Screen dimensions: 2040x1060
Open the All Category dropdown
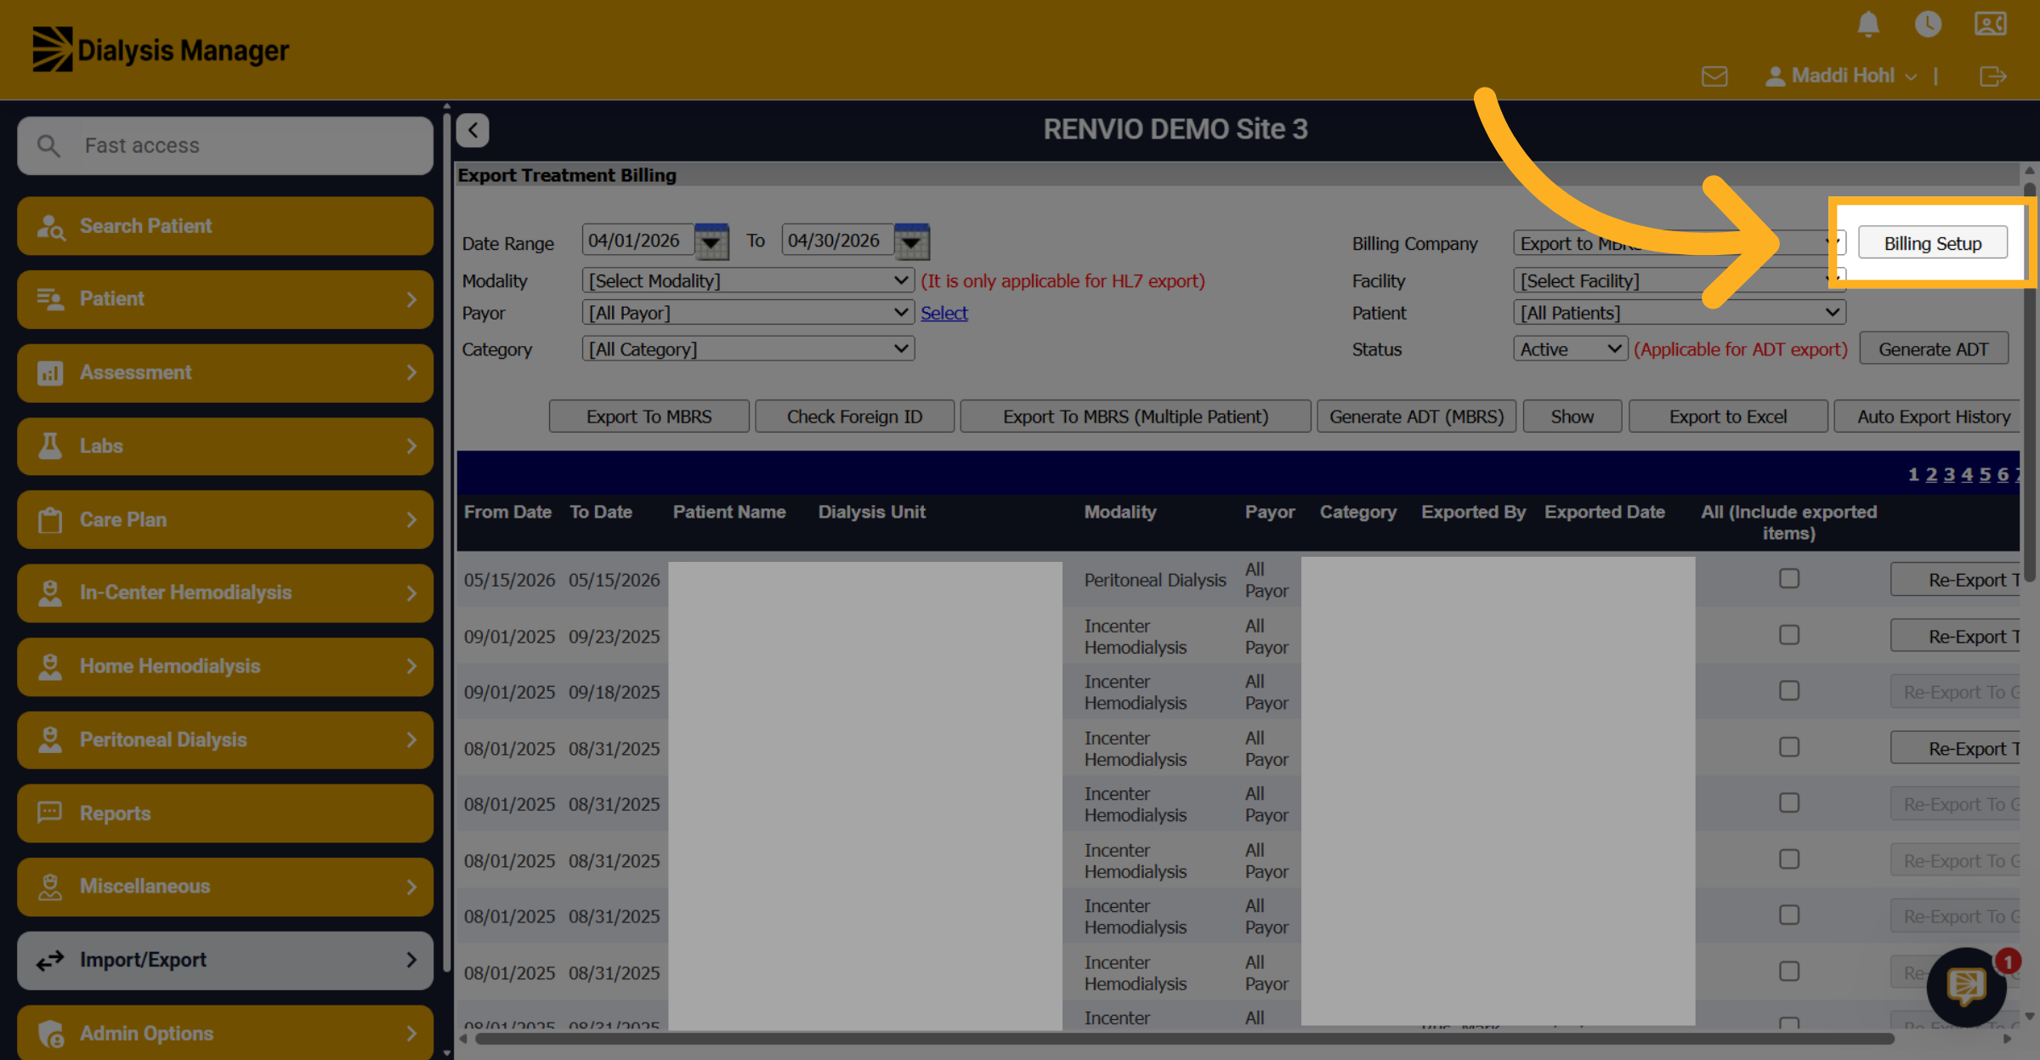coord(748,349)
